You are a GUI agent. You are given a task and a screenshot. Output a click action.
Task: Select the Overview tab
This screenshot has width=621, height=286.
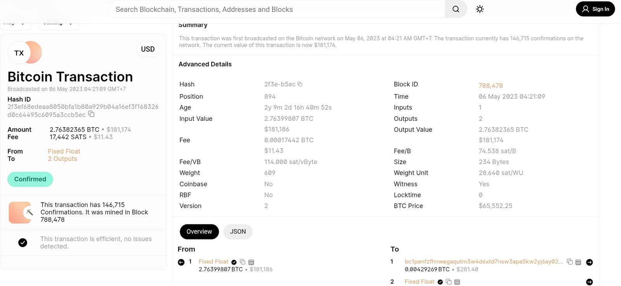click(199, 232)
